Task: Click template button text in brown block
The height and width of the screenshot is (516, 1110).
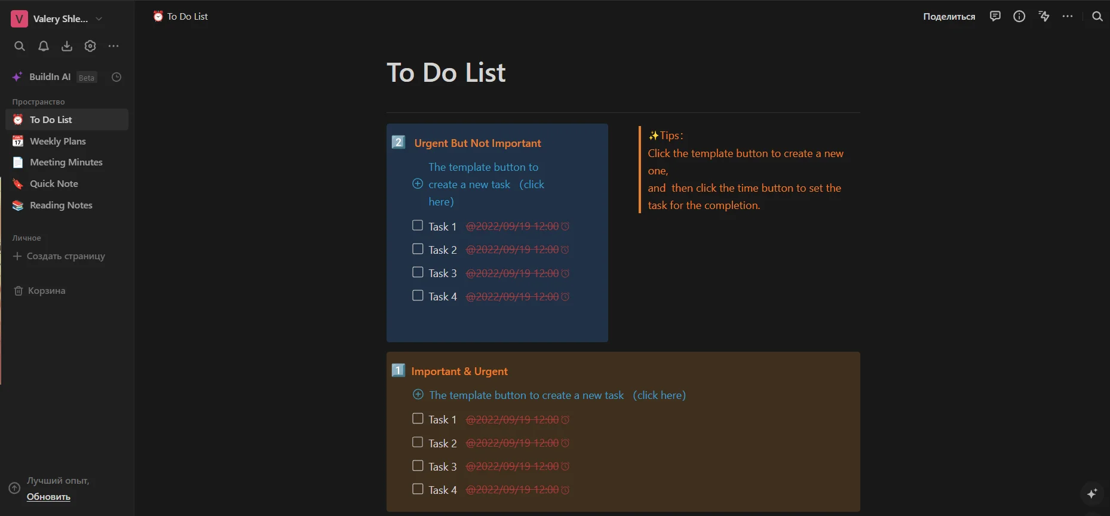Action: click(557, 395)
